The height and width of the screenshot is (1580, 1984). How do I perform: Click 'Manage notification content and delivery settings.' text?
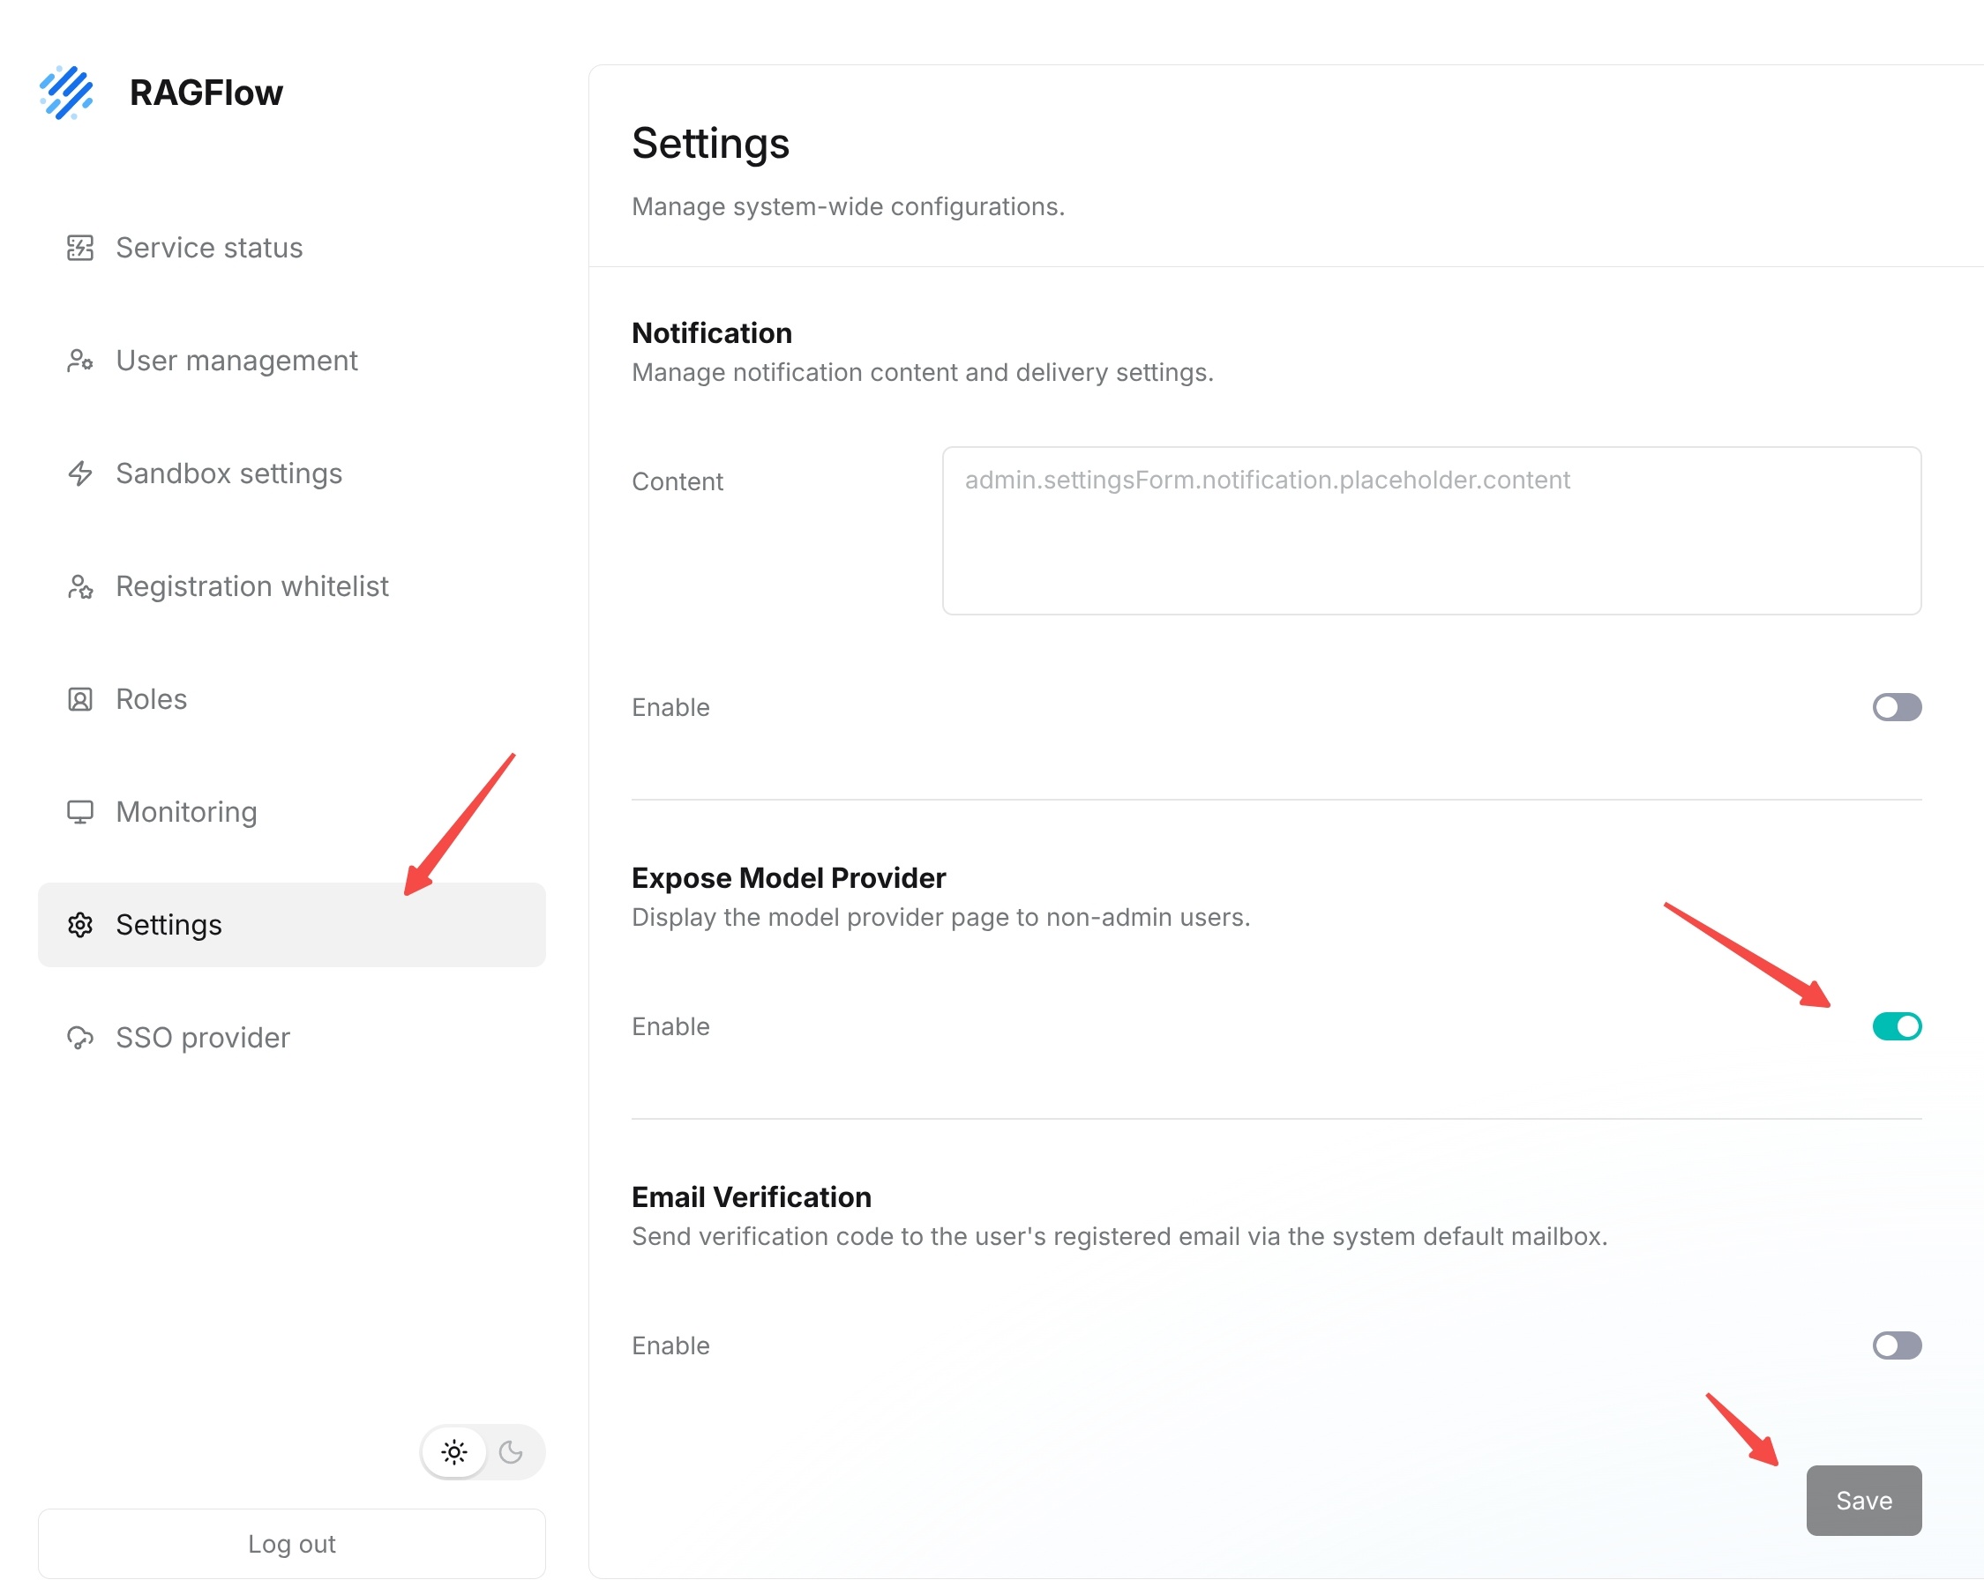pos(922,372)
